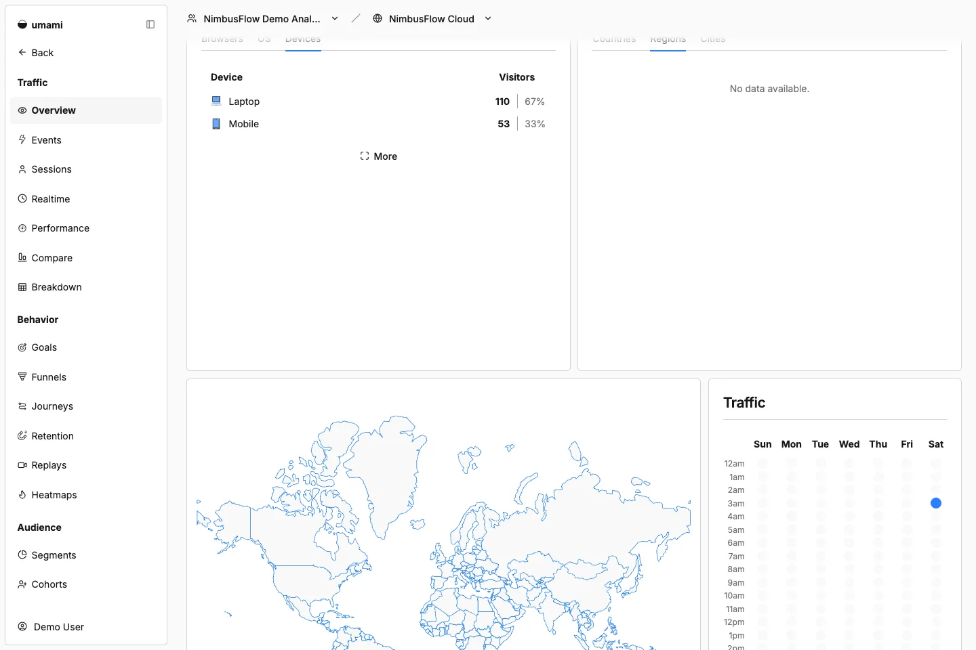Image resolution: width=976 pixels, height=650 pixels.
Task: Collapse the sidebar panel icon
Action: point(150,24)
